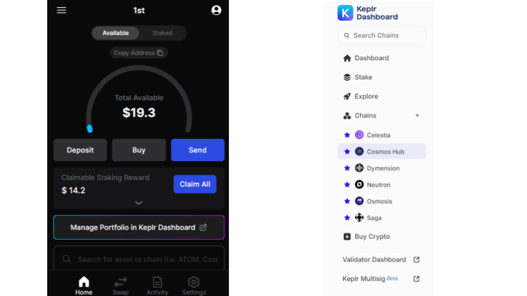
Task: Click the copy icon beside Copy Address
Action: (160, 53)
